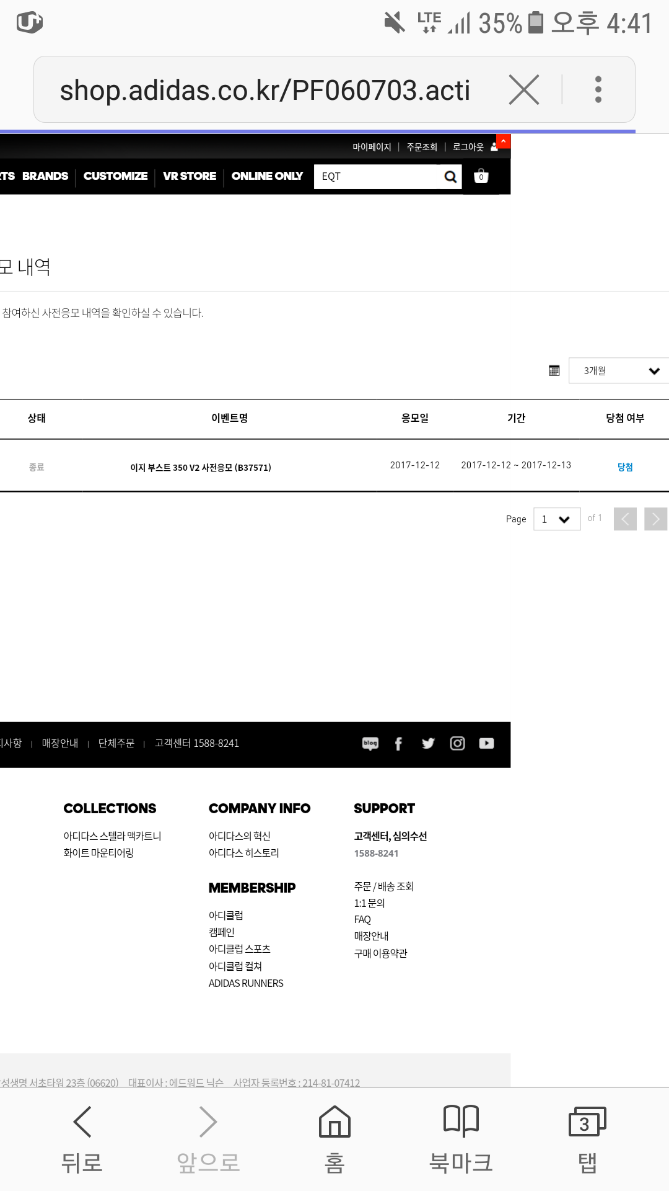The width and height of the screenshot is (669, 1191).
Task: Open ADIDAS RUNNERS link
Action: coord(246,983)
